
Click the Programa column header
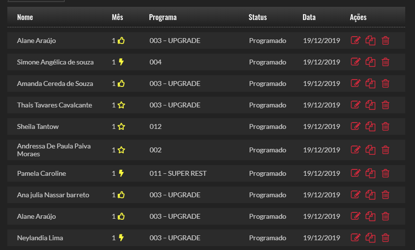click(162, 17)
